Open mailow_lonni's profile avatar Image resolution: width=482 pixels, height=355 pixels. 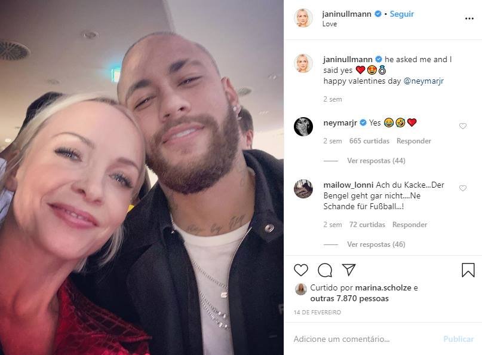point(303,189)
